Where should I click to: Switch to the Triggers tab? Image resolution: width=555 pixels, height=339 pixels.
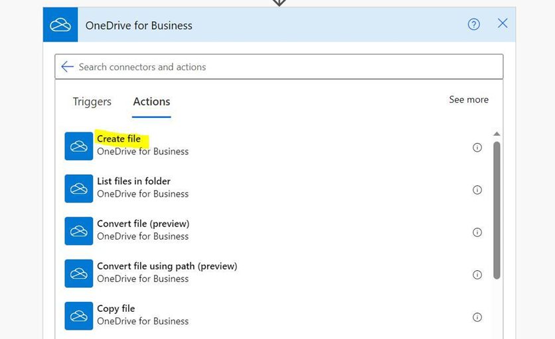[92, 102]
